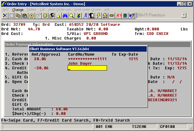
Task: Click the greyed properties toolbar icon
Action: (x=38, y=16)
